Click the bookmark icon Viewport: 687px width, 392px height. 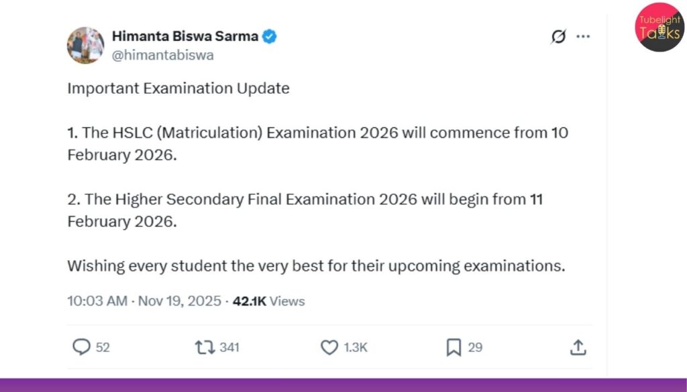pos(455,347)
